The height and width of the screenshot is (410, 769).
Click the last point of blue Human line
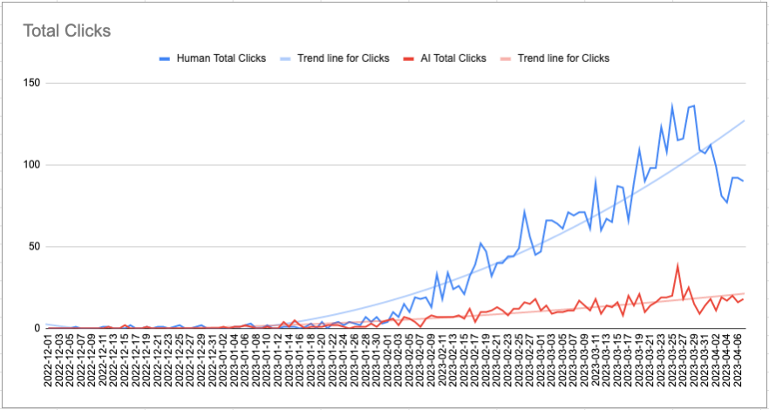tap(743, 181)
